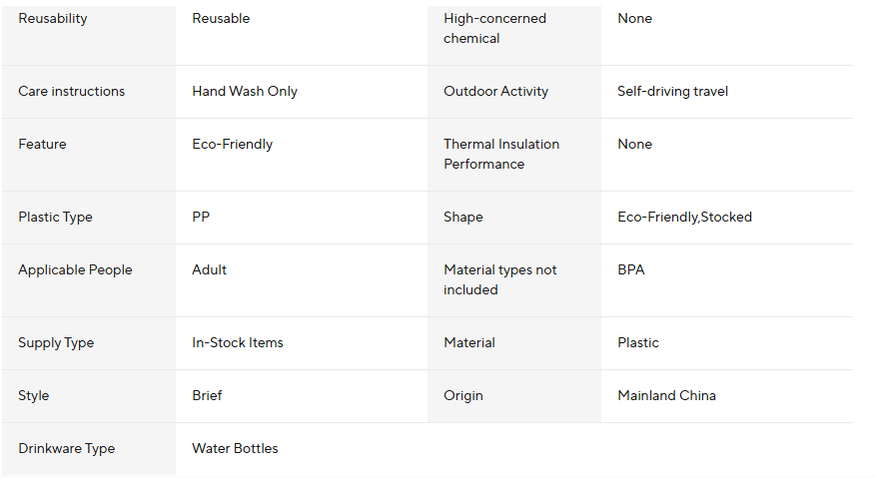Click the Reusable value text
Image resolution: width=876 pixels, height=478 pixels.
[x=221, y=19]
